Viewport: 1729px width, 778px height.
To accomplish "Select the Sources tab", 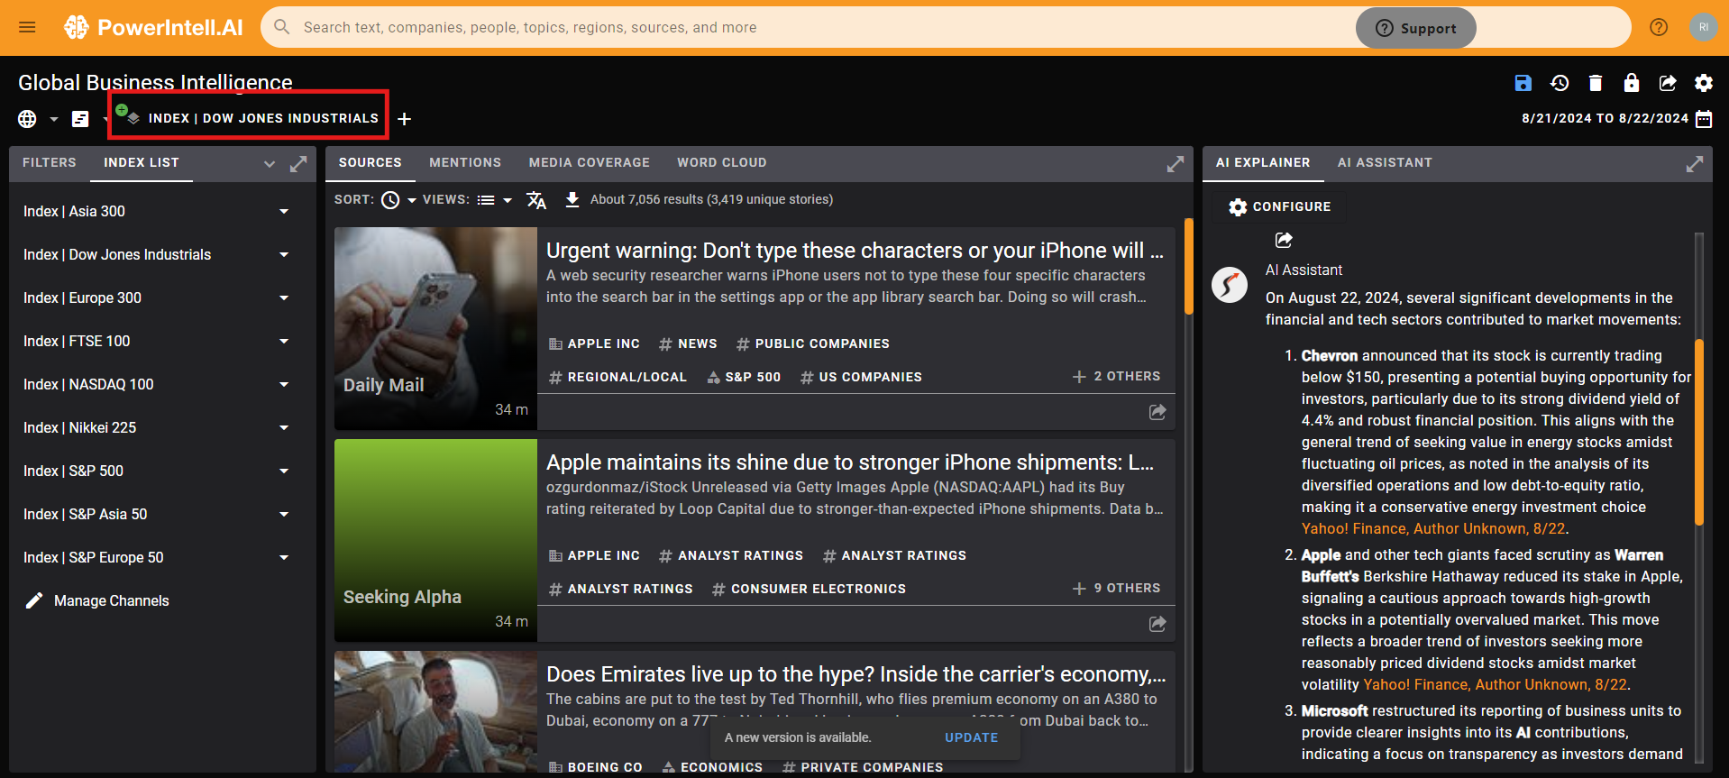I will tap(370, 163).
